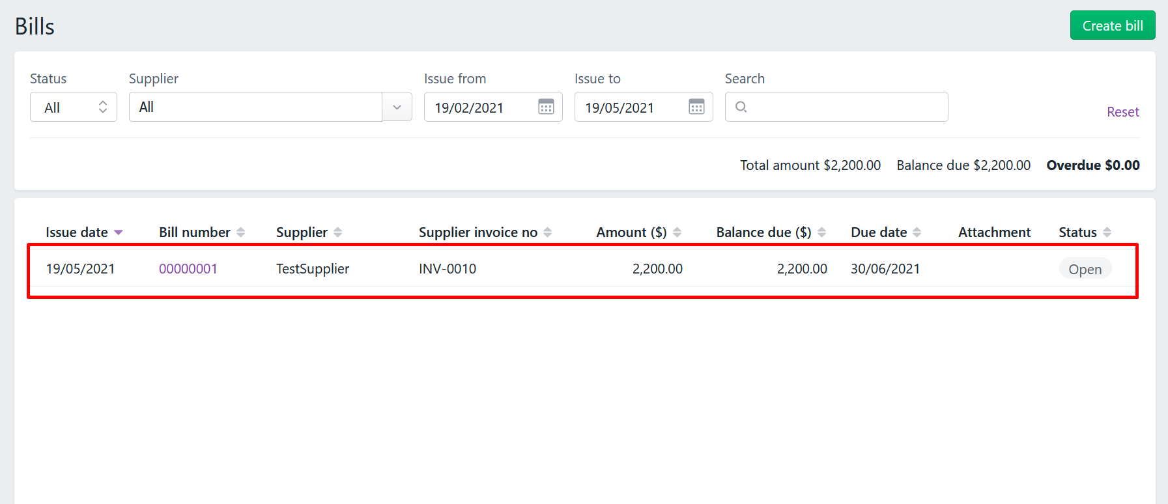This screenshot has height=504, width=1168.
Task: Focus the Search input field
Action: (836, 107)
